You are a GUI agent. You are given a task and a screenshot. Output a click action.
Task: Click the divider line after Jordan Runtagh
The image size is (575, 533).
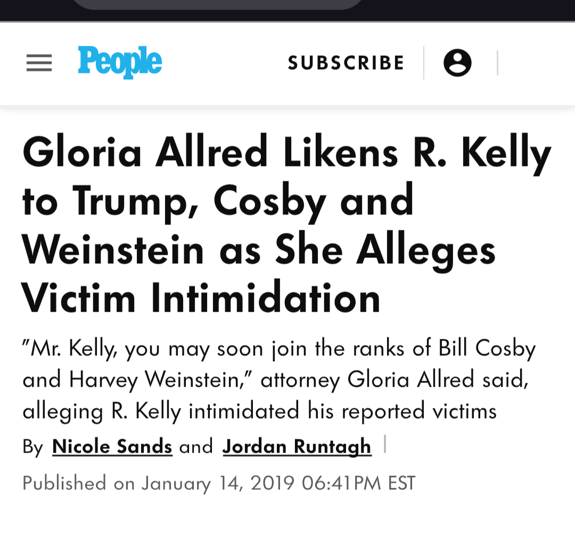(x=384, y=445)
